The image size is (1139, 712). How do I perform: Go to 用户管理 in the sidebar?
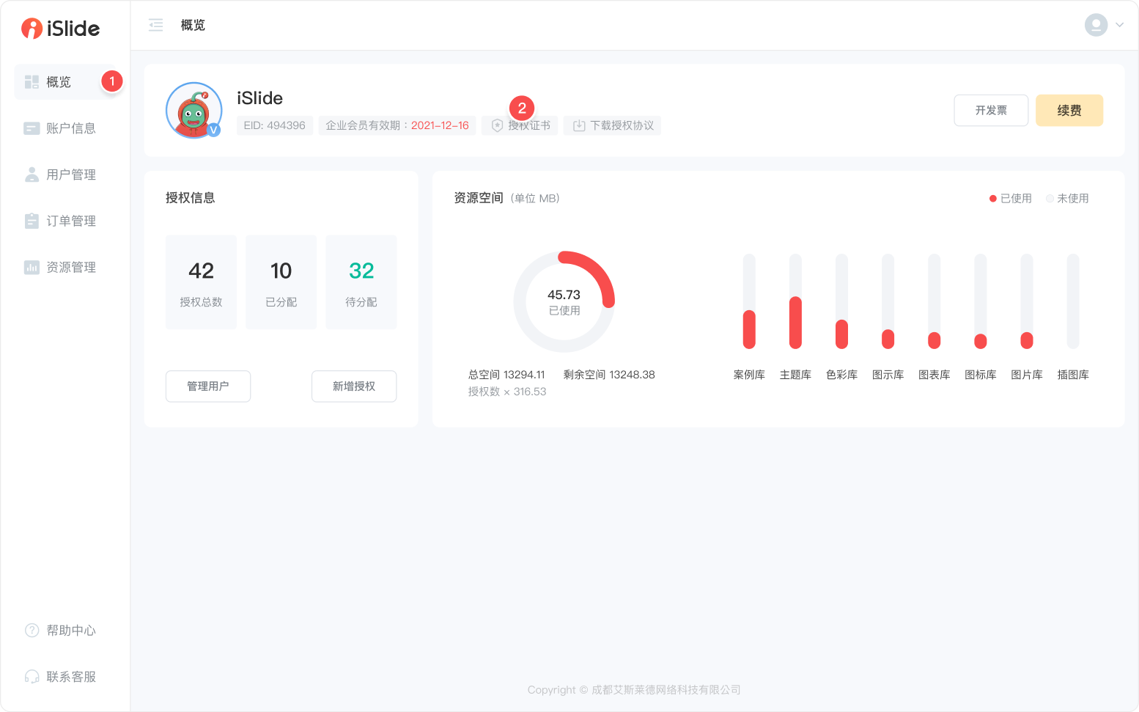(x=70, y=175)
